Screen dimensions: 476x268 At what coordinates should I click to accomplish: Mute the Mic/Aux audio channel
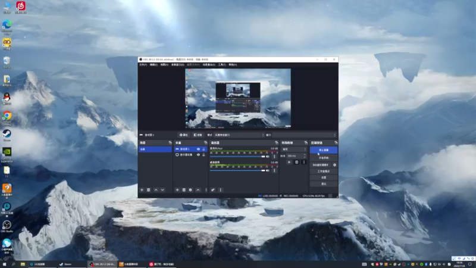tap(268, 157)
